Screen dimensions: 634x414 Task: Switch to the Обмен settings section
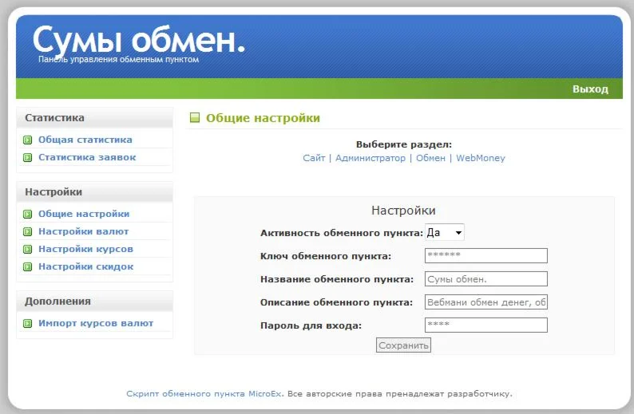430,158
